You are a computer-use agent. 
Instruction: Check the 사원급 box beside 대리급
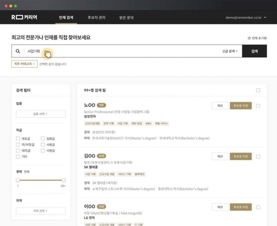point(43,151)
